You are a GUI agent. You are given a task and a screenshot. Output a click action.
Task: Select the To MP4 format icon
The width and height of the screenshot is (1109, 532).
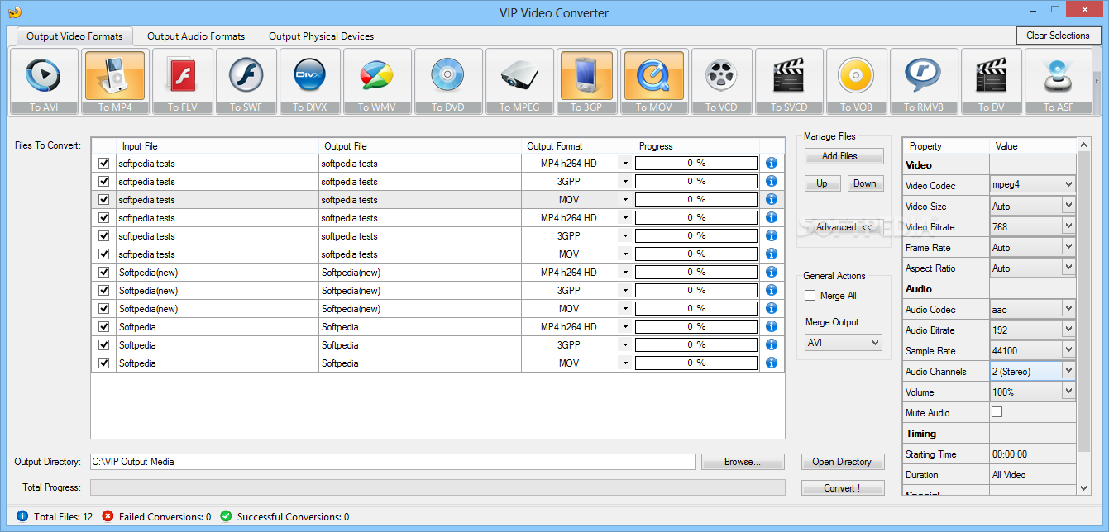[114, 81]
